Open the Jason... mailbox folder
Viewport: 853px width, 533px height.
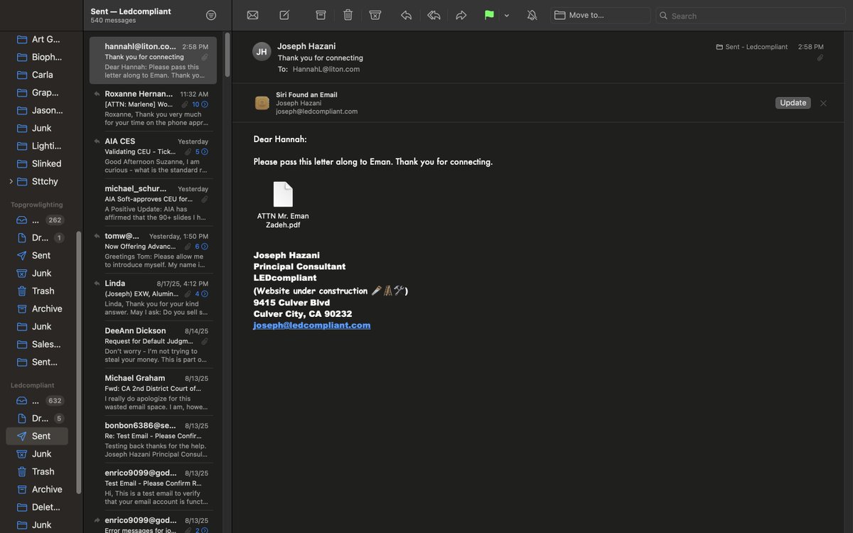[40, 110]
